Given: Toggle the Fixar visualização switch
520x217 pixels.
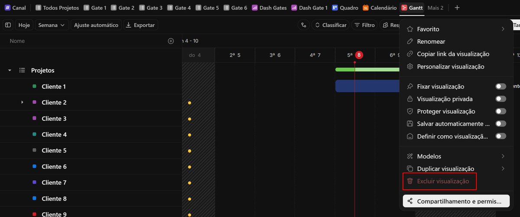Looking at the screenshot, I should (x=500, y=87).
